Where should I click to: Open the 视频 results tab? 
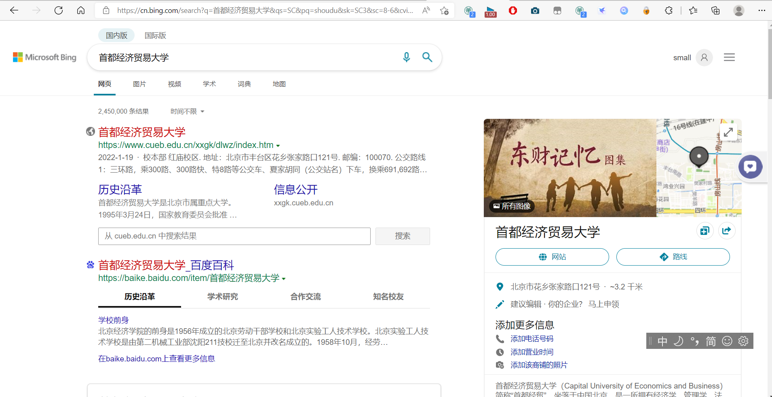pos(175,84)
